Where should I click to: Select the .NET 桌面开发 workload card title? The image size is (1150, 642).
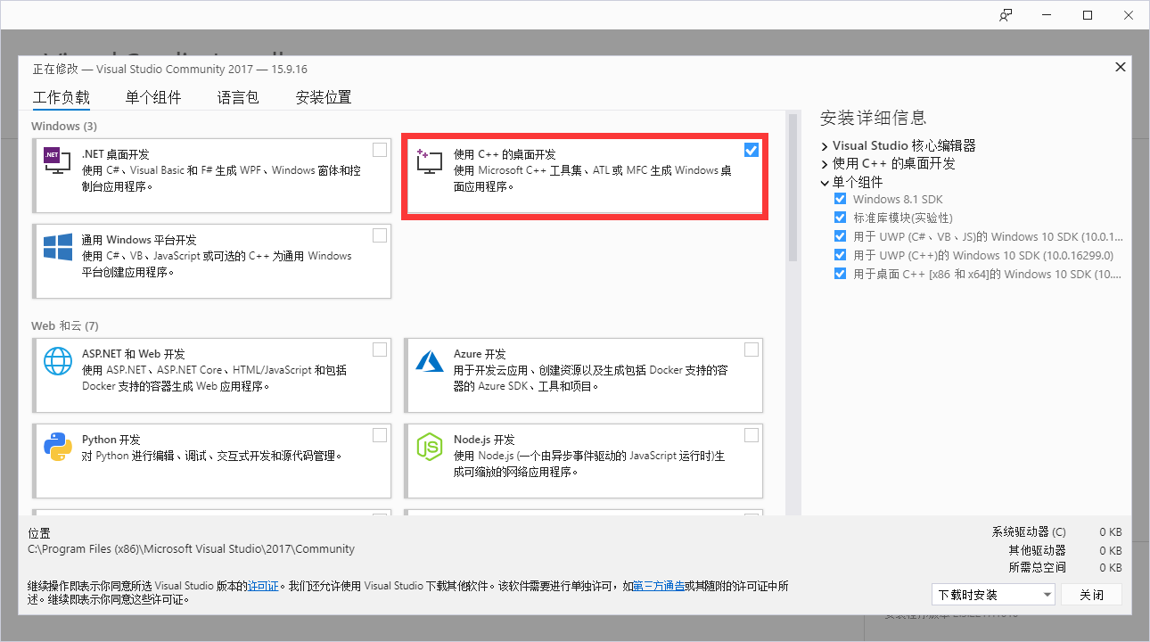[116, 154]
